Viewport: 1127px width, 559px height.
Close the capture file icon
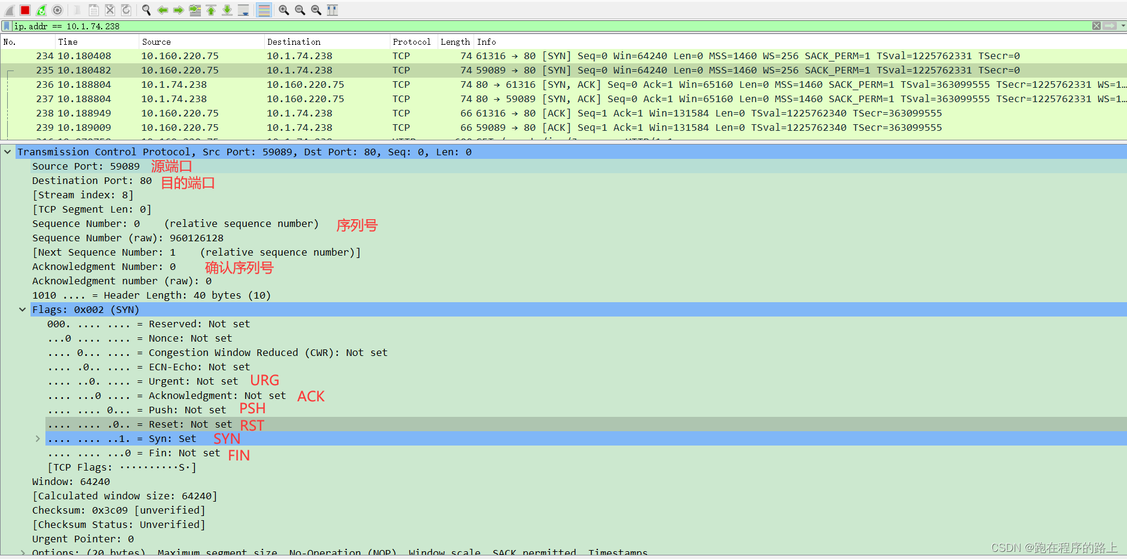point(110,10)
